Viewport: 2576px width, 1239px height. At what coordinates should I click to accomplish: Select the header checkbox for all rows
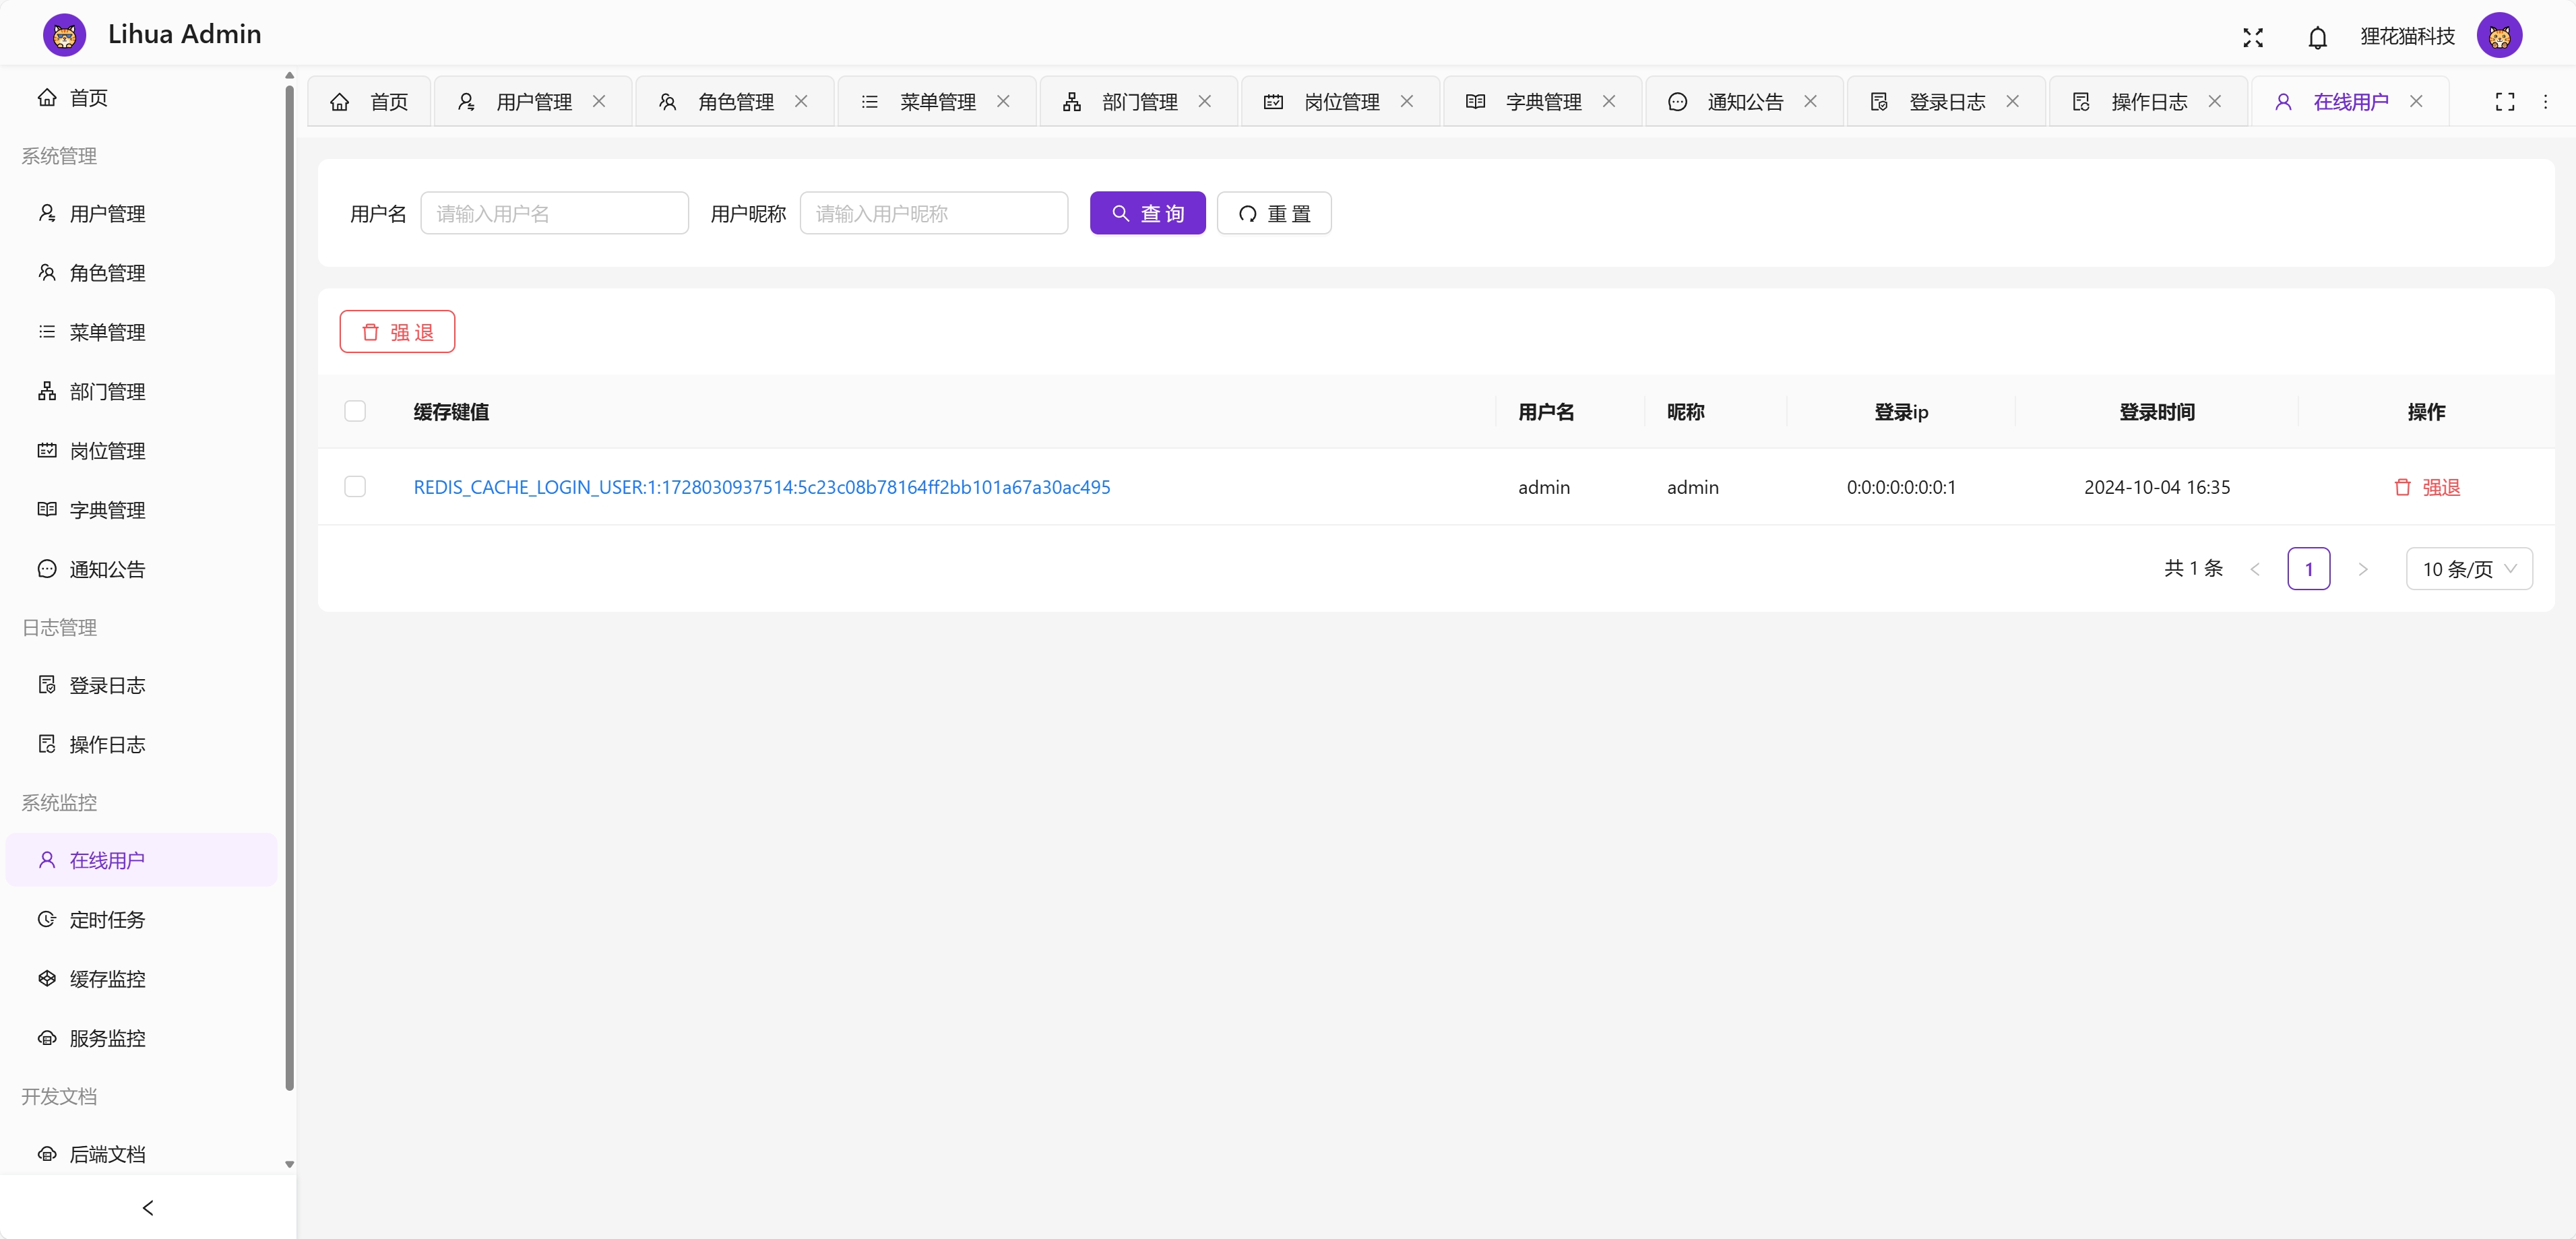(355, 411)
